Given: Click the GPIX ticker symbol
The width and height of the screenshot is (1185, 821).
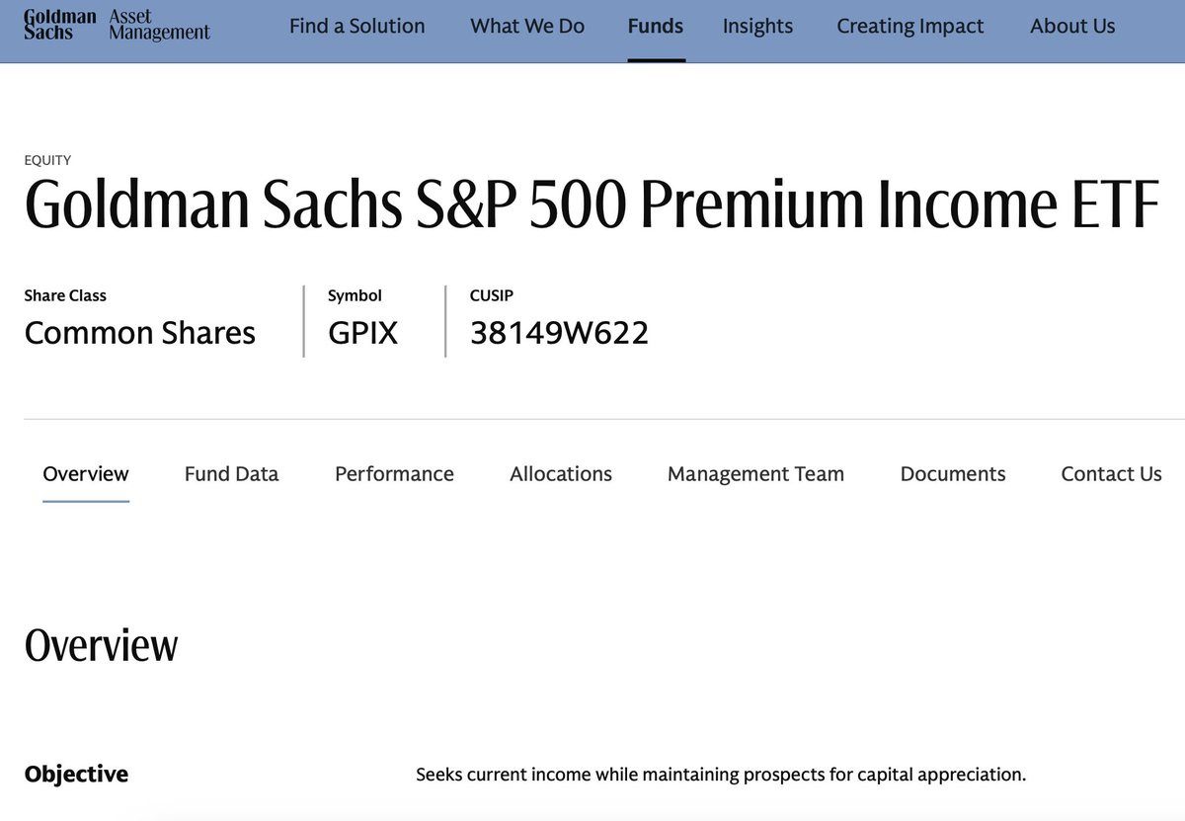Looking at the screenshot, I should [x=362, y=333].
